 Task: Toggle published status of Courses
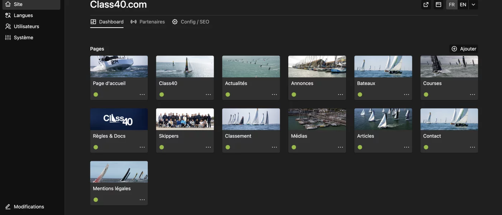pos(426,95)
